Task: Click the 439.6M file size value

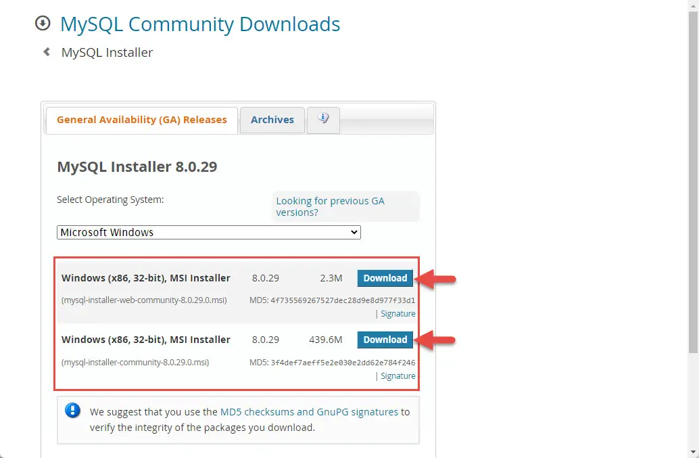Action: coord(326,340)
